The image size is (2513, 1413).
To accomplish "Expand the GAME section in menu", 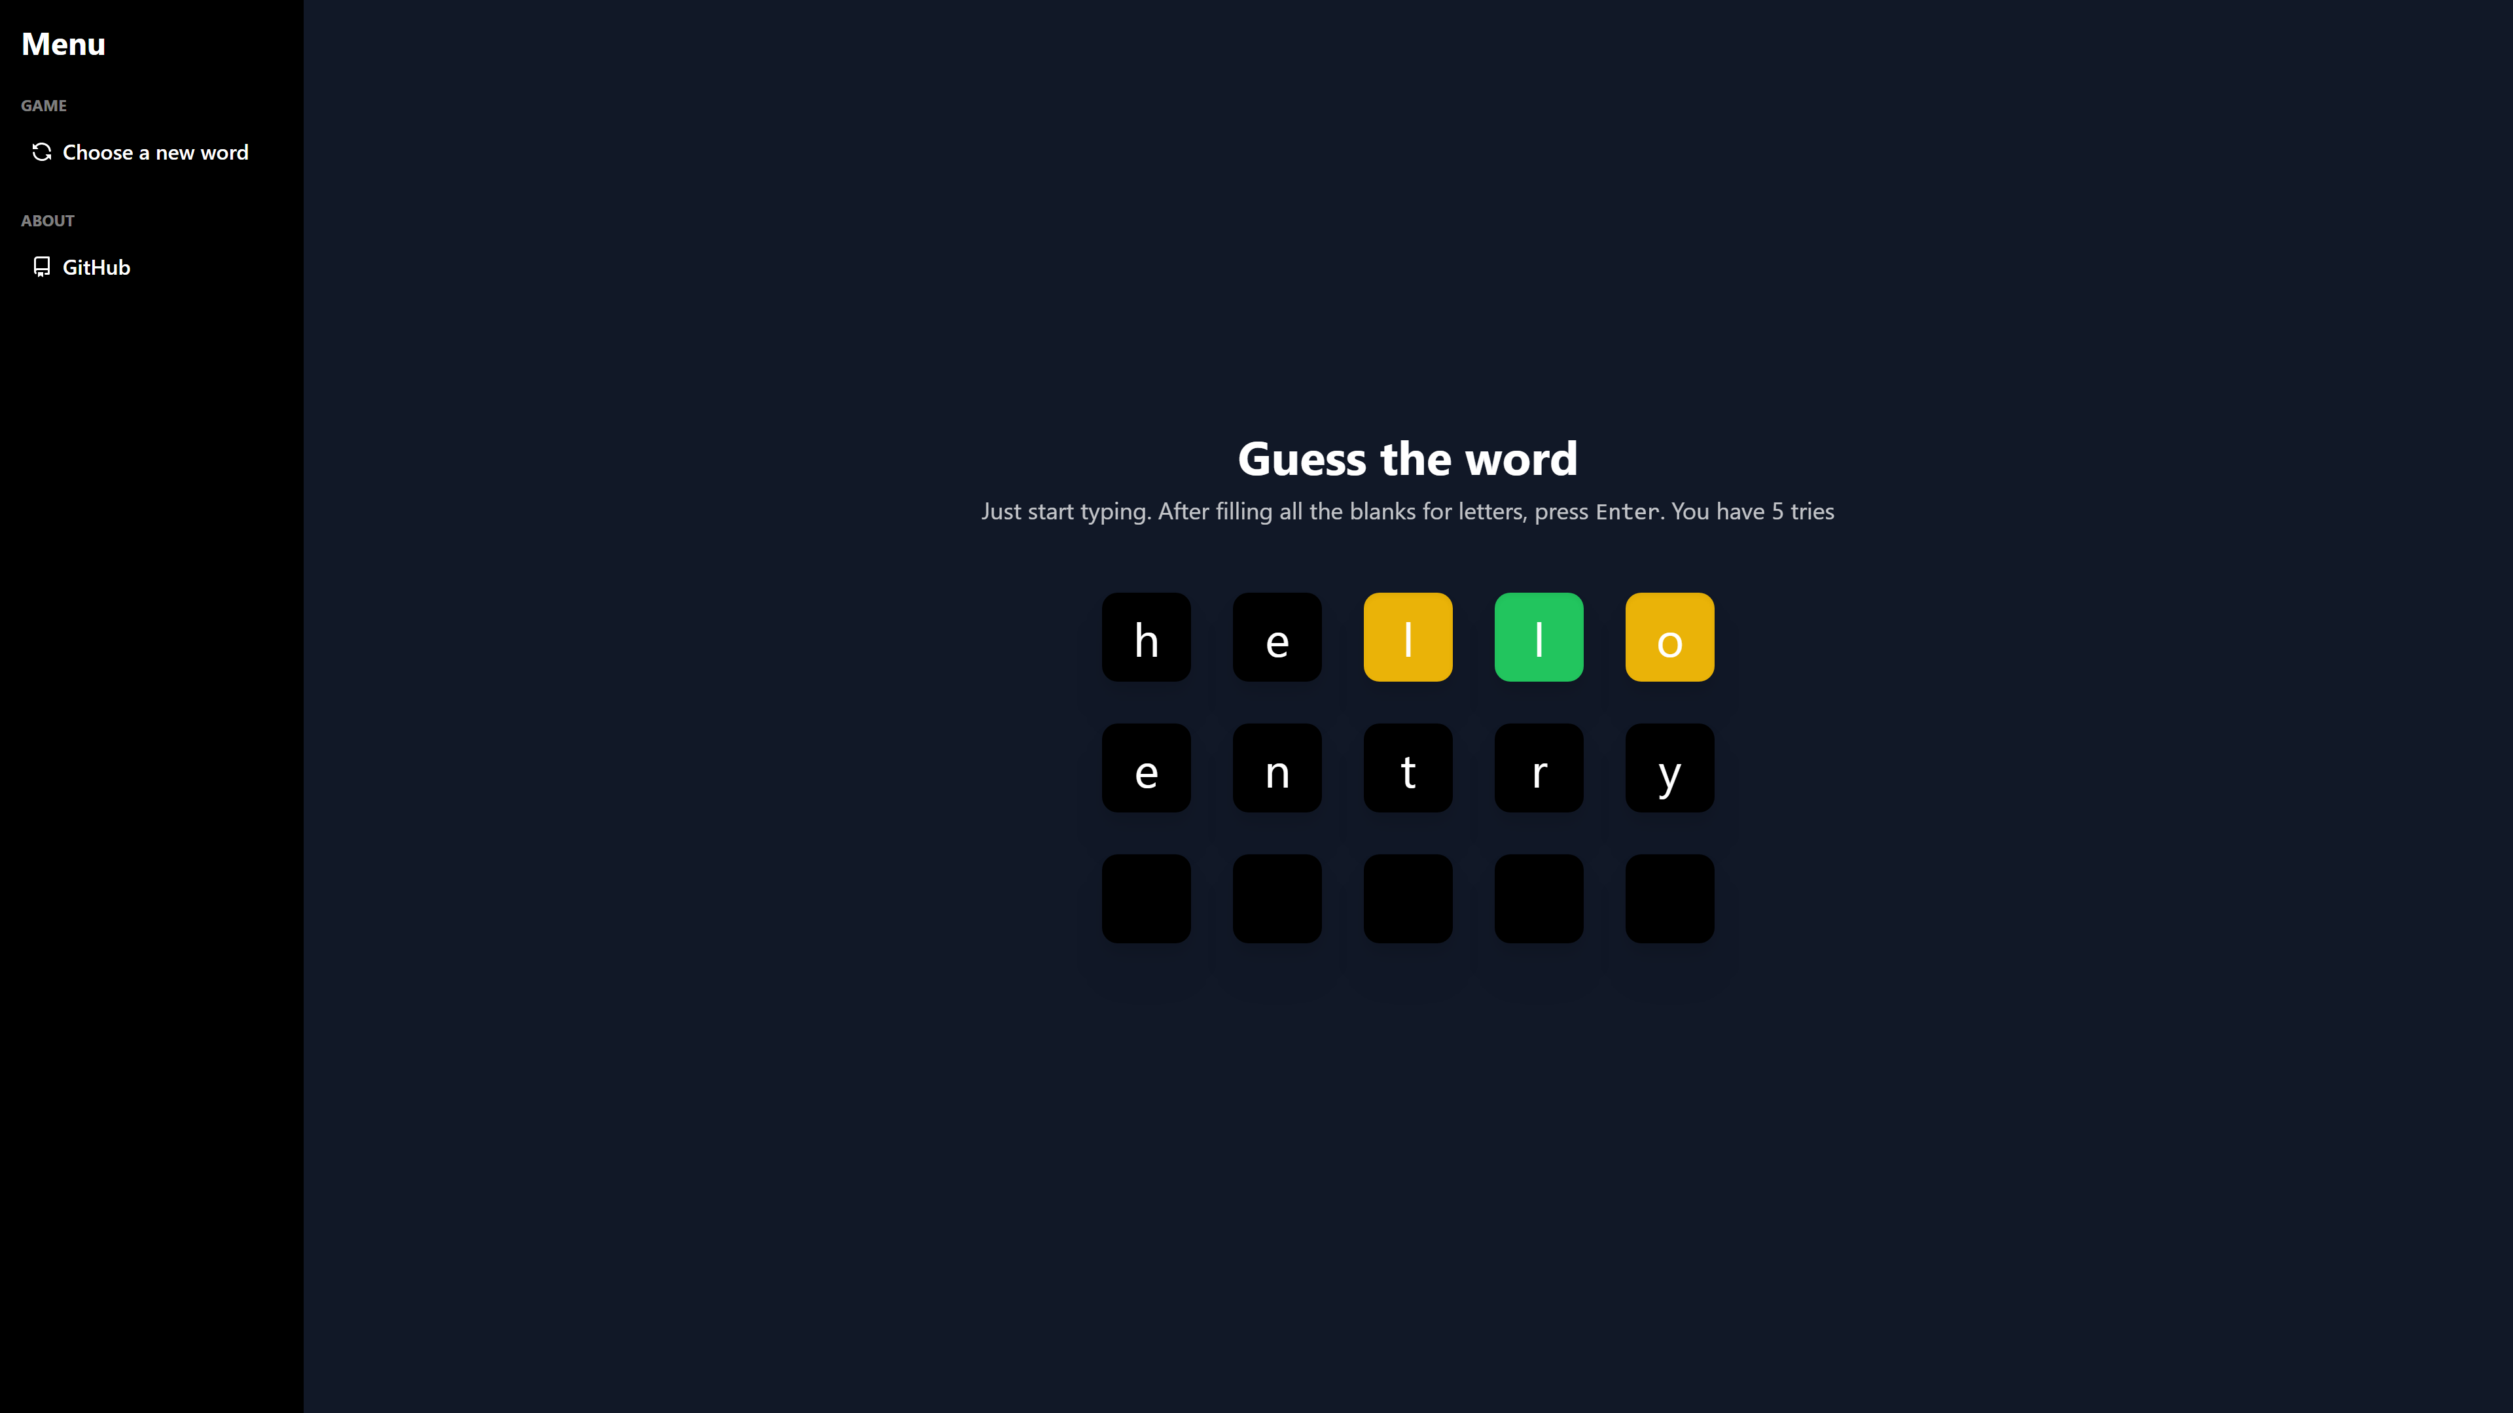I will click(43, 105).
